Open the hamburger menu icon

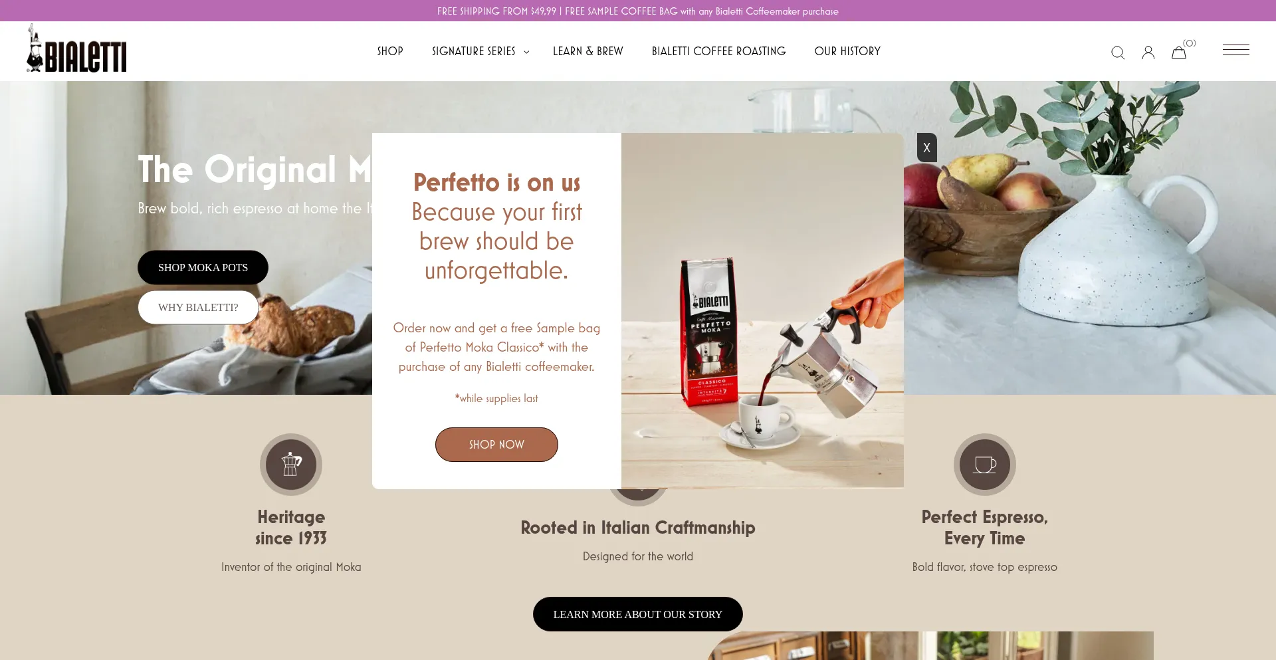[x=1236, y=50]
